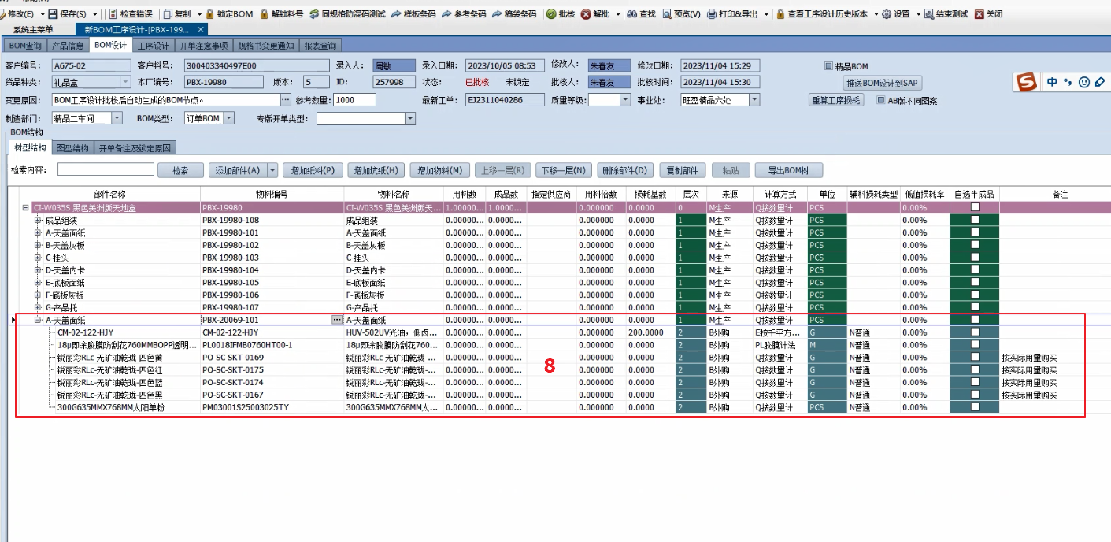1111x542 pixels.
Task: Collapse the root CI-W035S tree node
Action: pyautogui.click(x=25, y=207)
